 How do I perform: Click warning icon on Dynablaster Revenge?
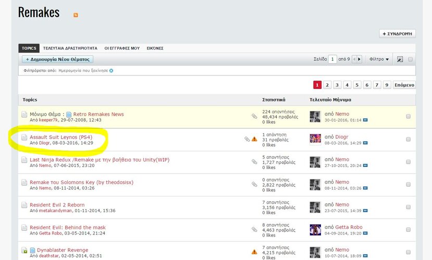(x=254, y=252)
